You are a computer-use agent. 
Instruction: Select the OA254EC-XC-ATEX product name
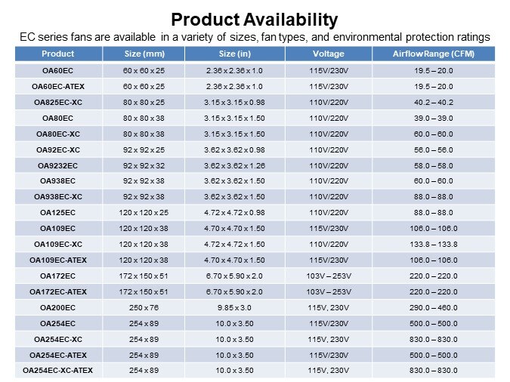(57, 370)
